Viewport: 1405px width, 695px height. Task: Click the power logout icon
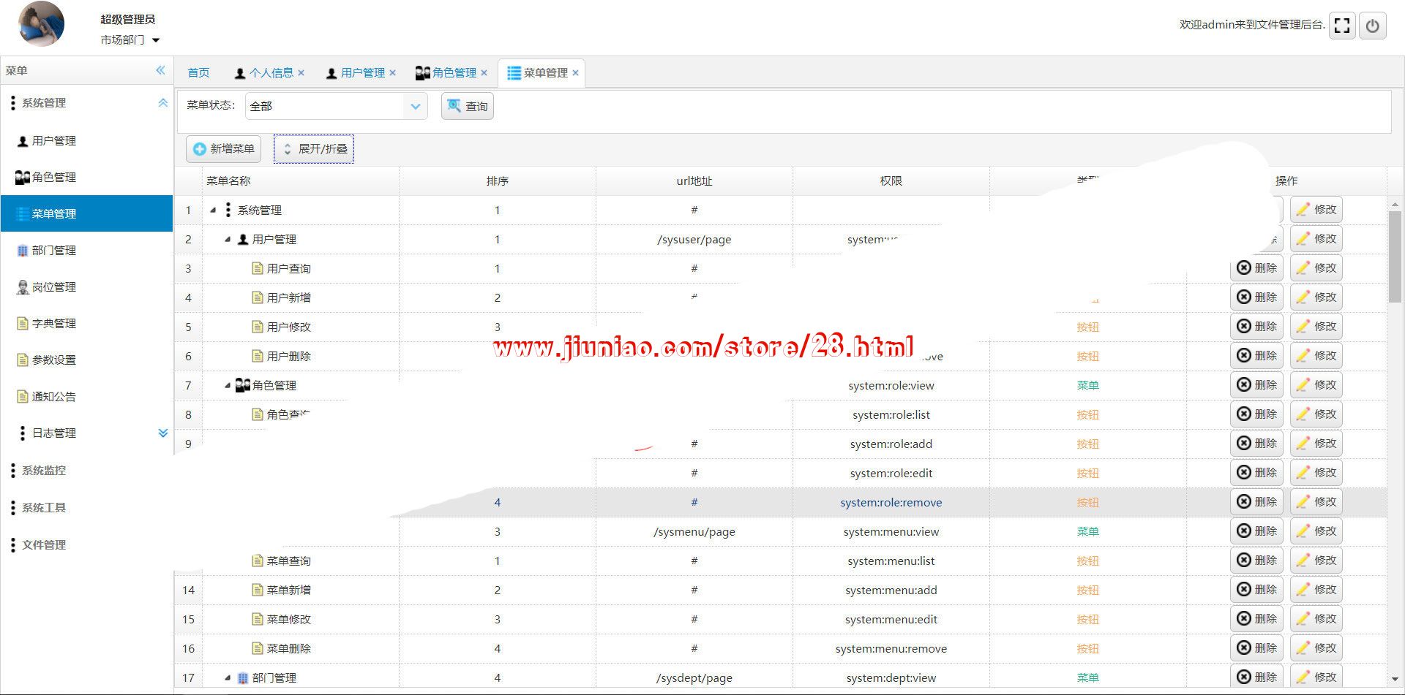[1373, 26]
